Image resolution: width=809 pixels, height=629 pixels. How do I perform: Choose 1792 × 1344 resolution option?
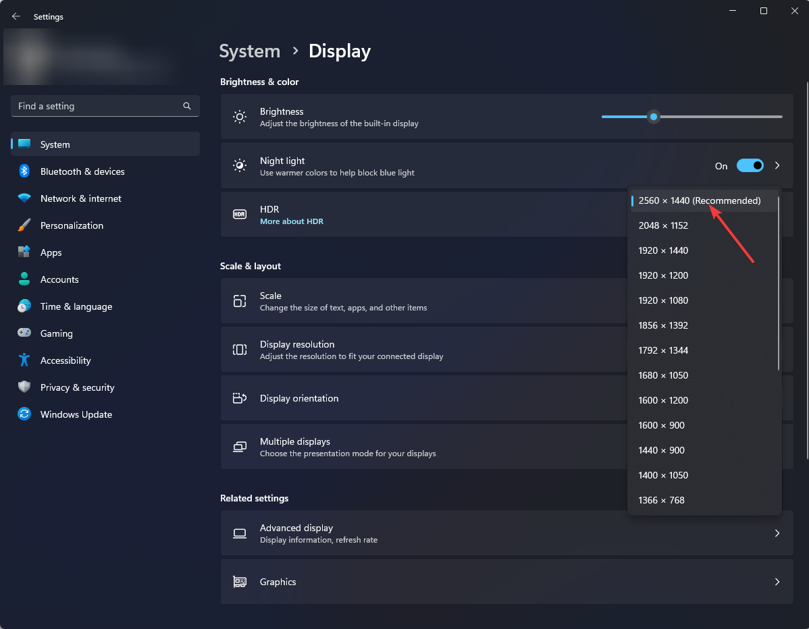(x=704, y=350)
